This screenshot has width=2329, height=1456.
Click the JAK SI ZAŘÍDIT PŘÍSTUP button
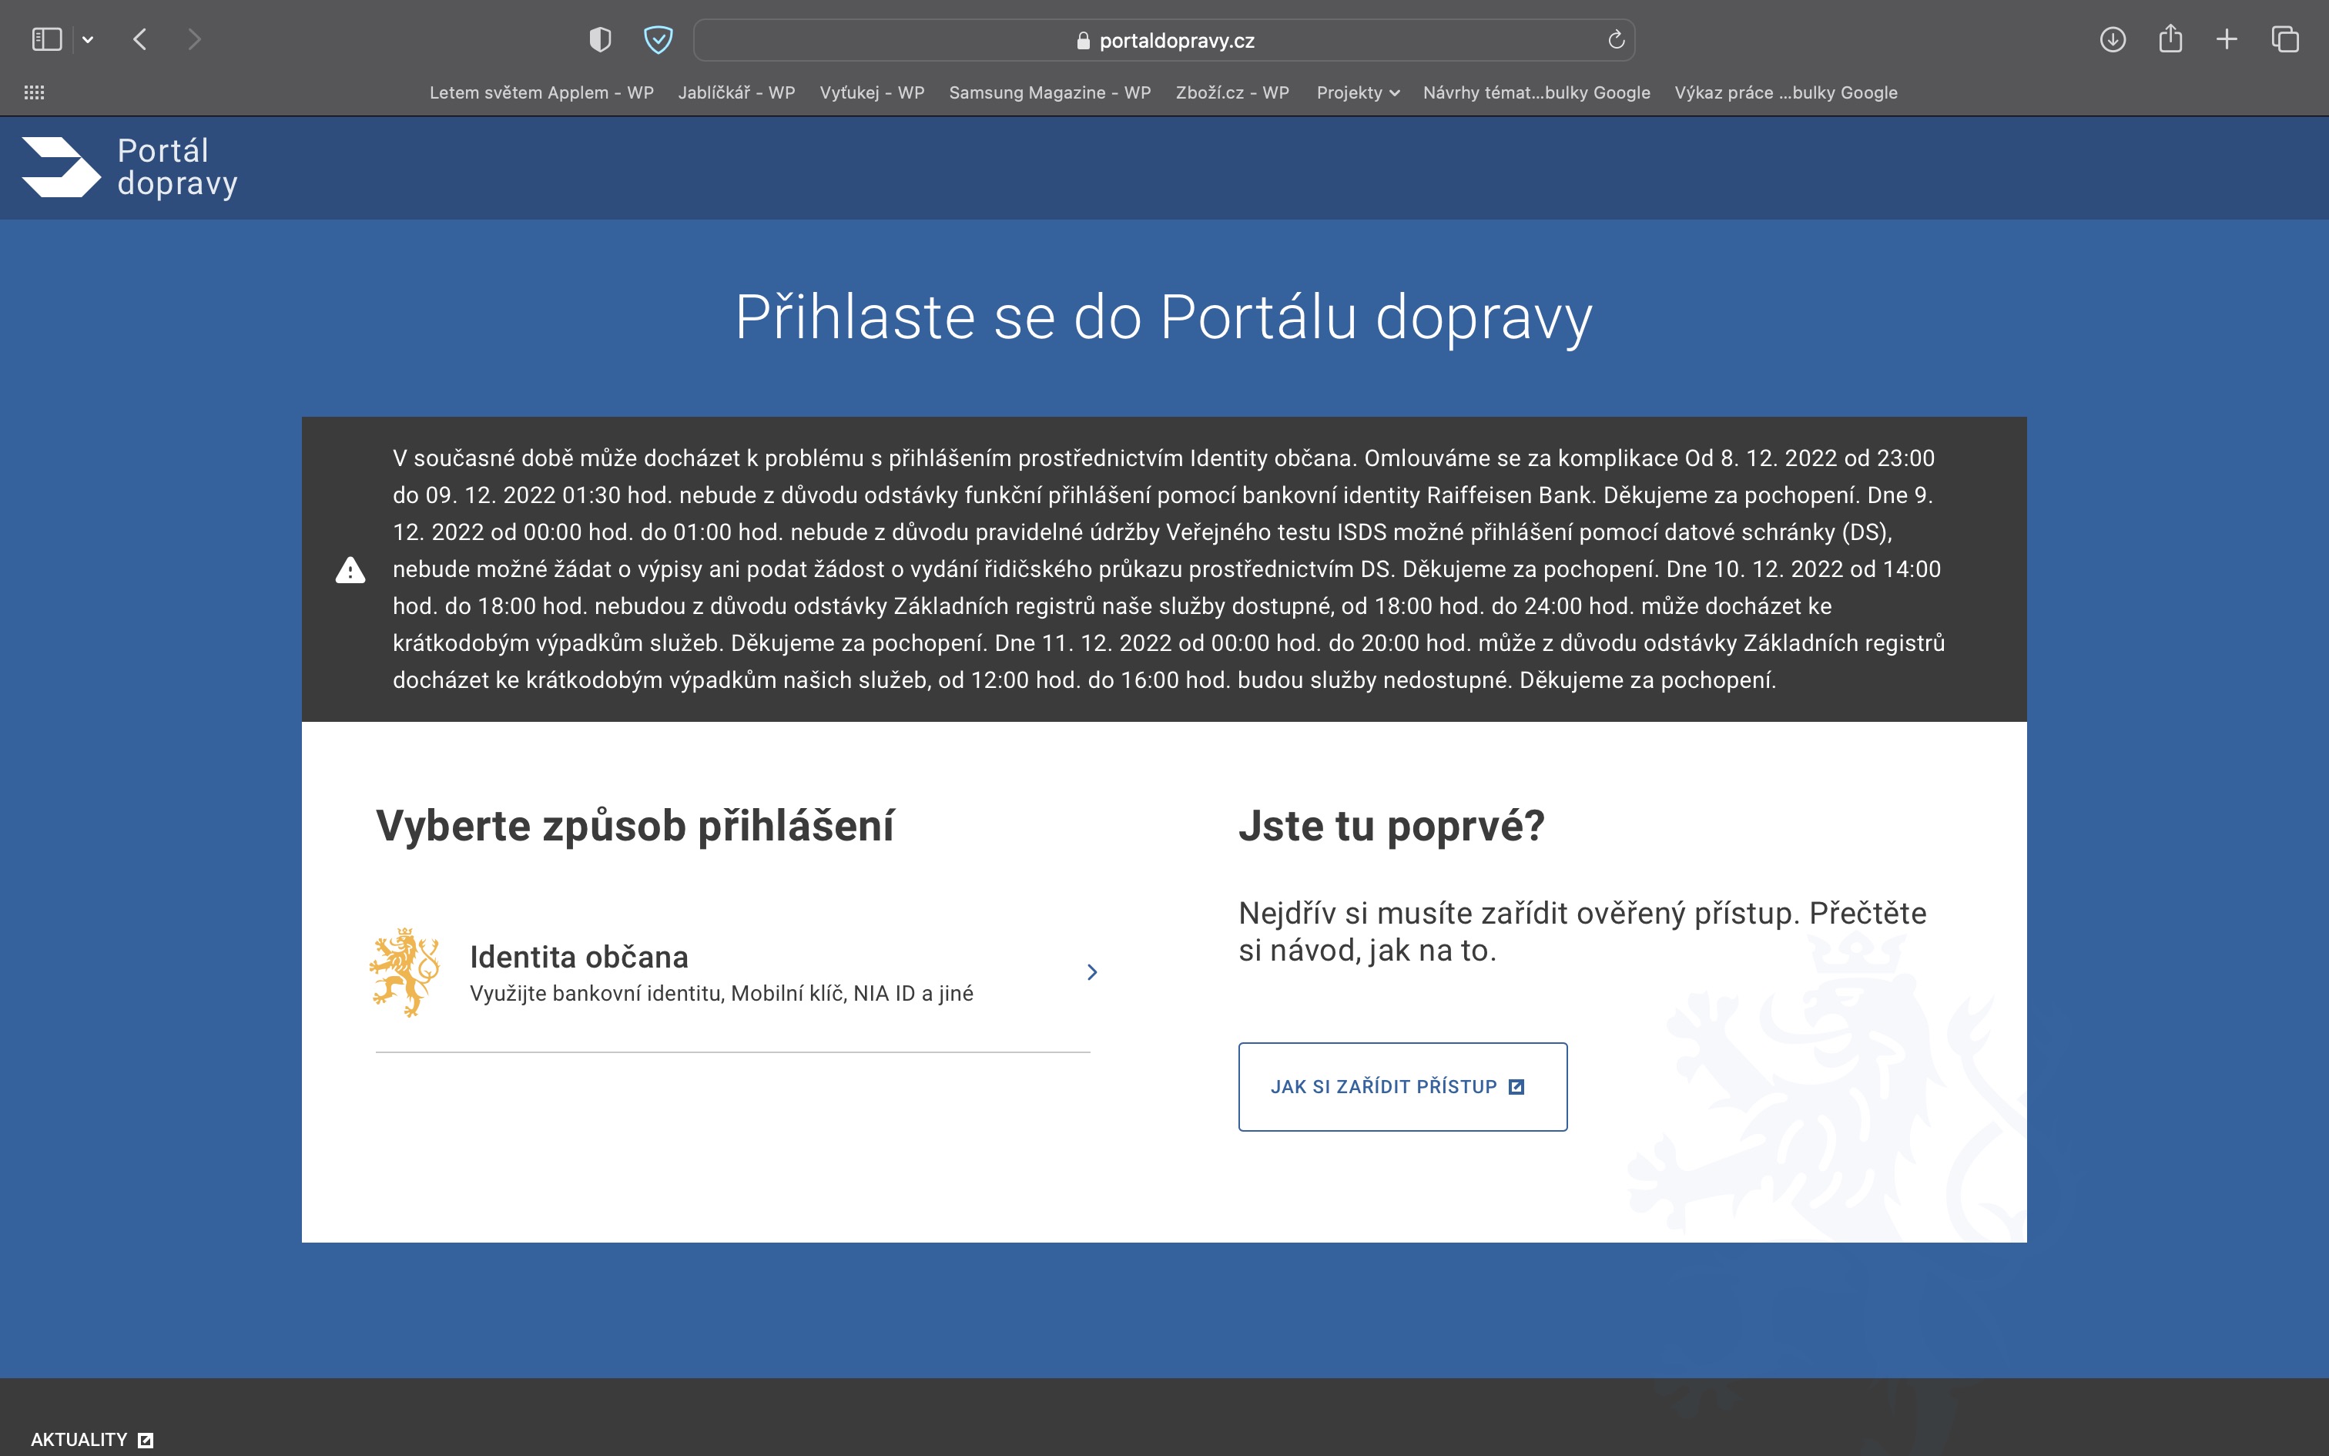pos(1401,1086)
